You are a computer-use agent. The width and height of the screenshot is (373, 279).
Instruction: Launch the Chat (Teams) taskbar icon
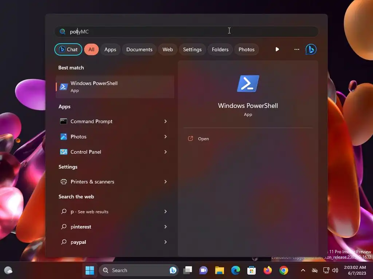[x=203, y=270]
